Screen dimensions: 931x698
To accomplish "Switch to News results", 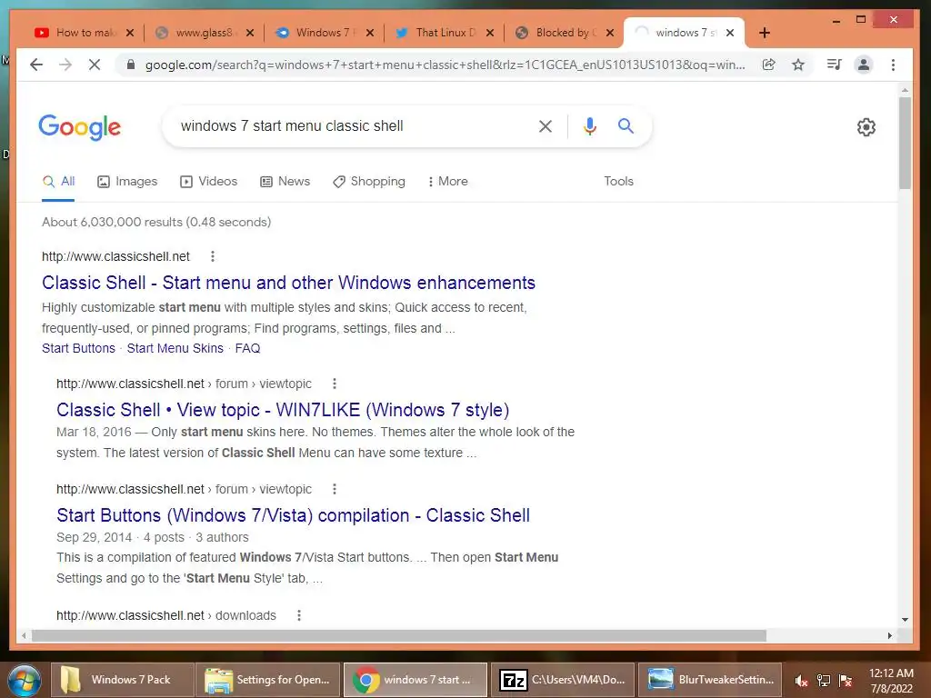I will pos(285,182).
